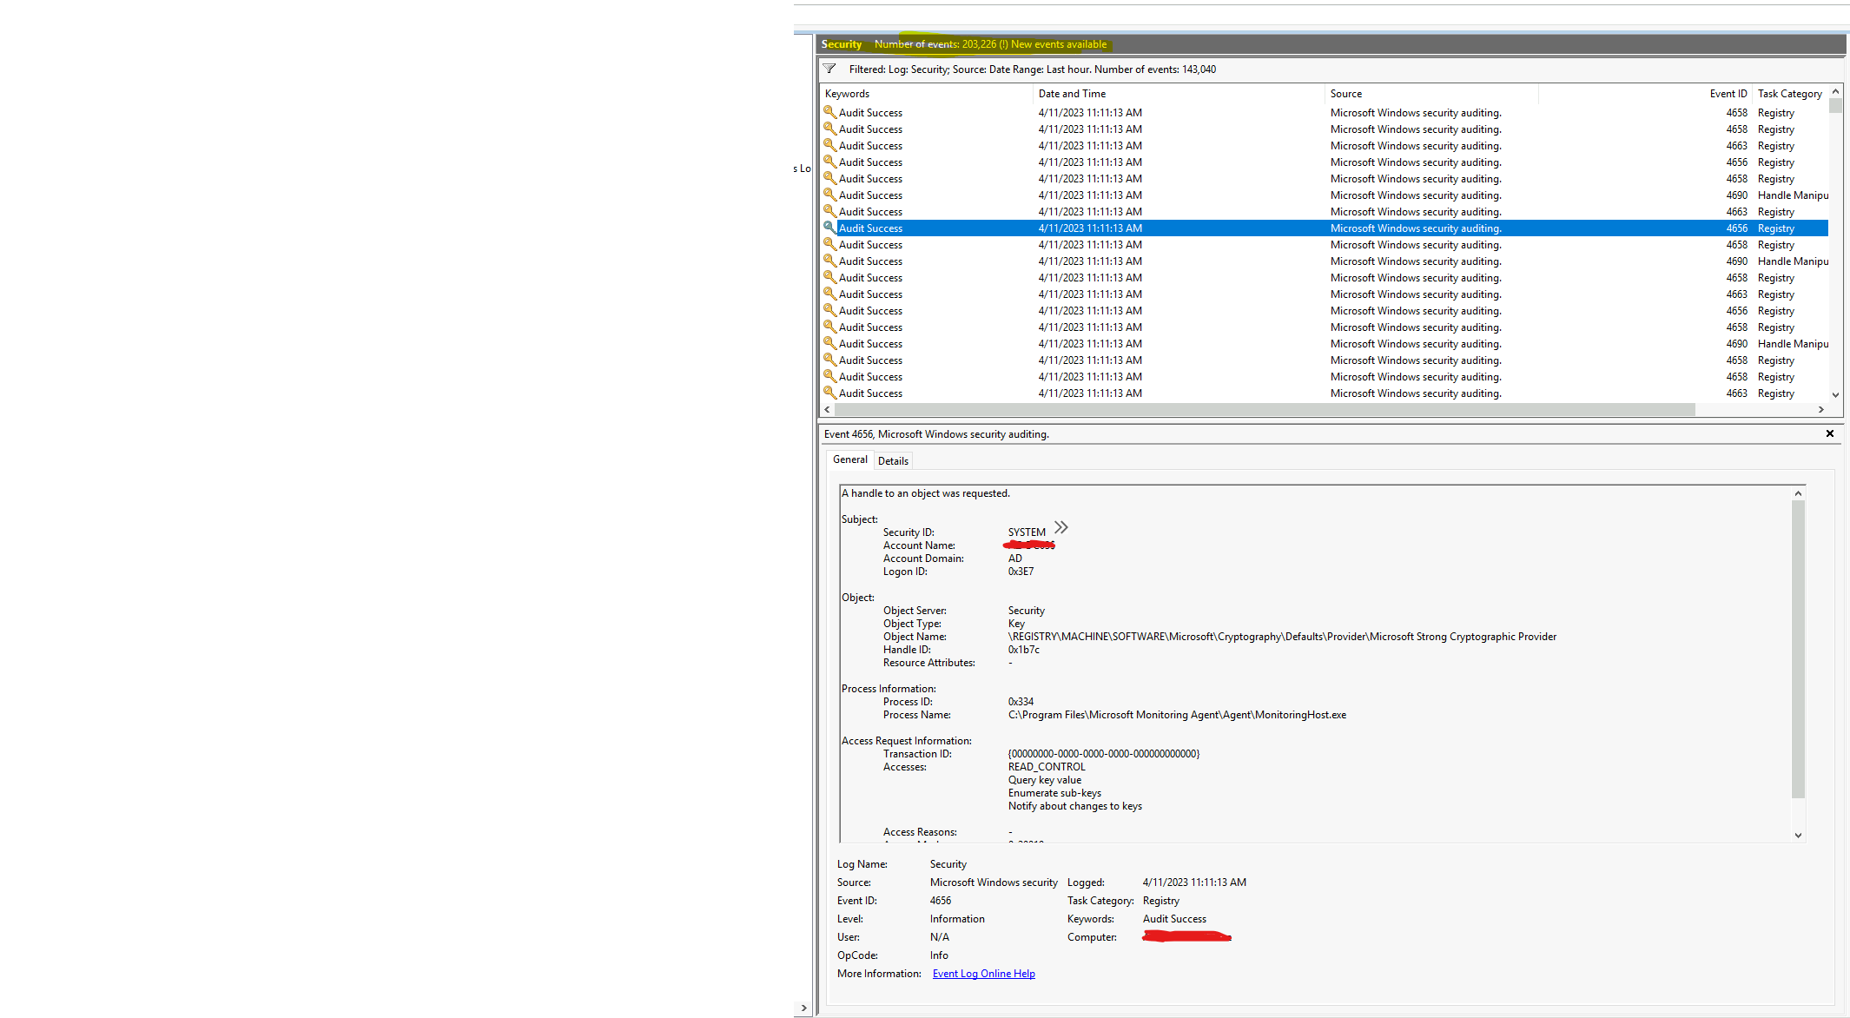Viewport: 1850px width, 1018px height.
Task: Close the event preview pane
Action: click(x=1829, y=433)
